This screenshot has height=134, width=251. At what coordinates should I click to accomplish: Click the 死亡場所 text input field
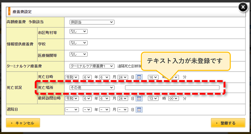click(x=172, y=88)
